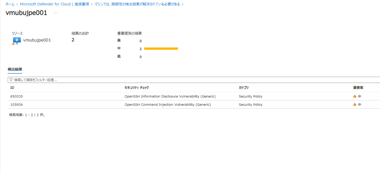Image resolution: width=380 pixels, height=173 pixels.
Task: Click the 中 severity count 2
Action: 141,49
